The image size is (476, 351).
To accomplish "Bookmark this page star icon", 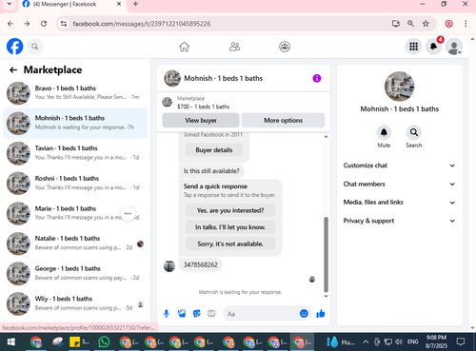I will 426,24.
